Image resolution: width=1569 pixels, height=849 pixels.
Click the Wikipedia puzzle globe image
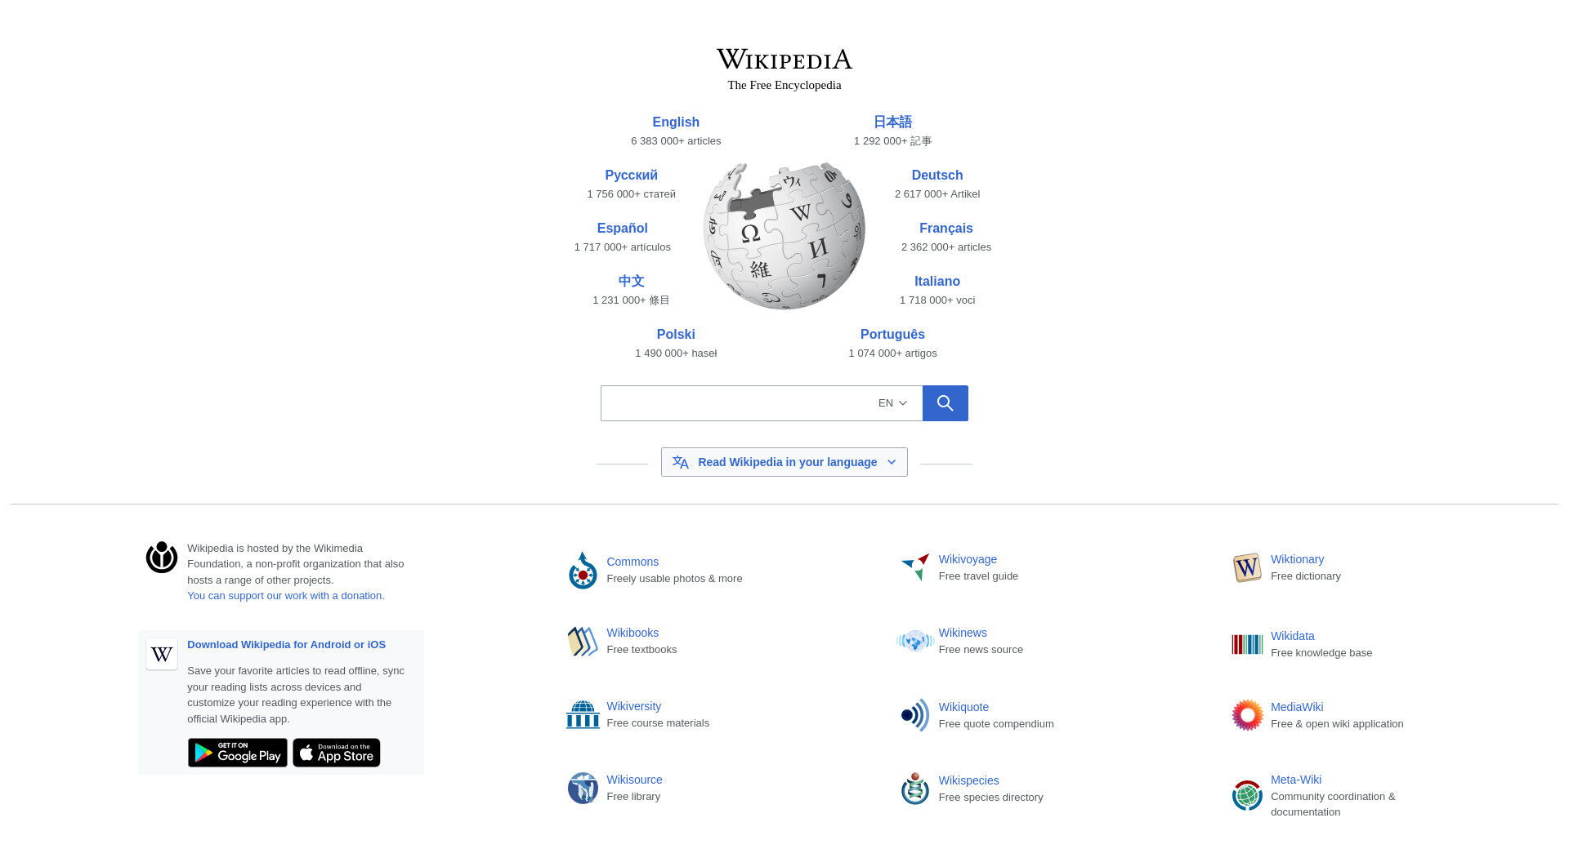click(x=784, y=236)
